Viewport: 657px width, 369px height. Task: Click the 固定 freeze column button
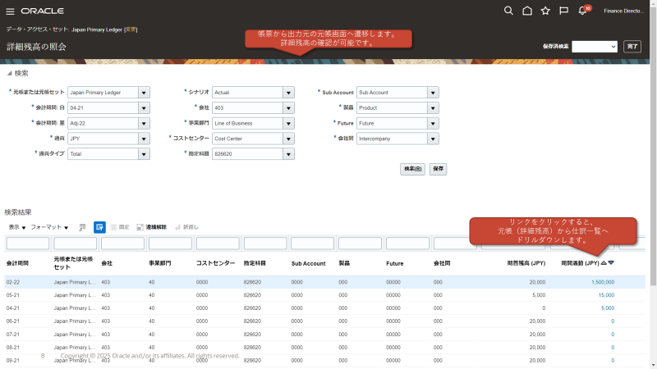(x=120, y=227)
